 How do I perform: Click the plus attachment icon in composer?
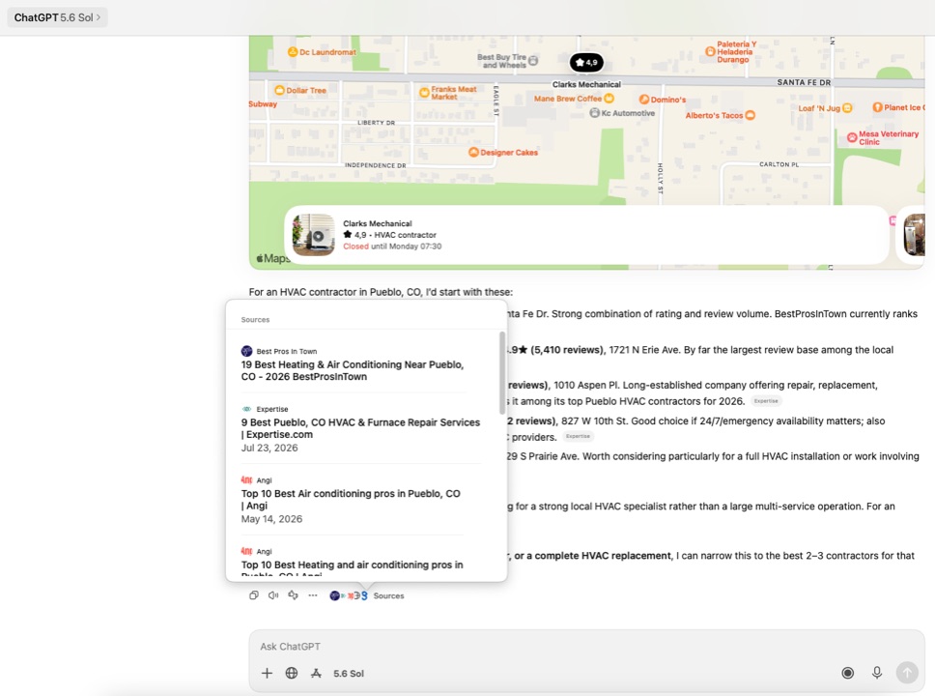pyautogui.click(x=267, y=673)
